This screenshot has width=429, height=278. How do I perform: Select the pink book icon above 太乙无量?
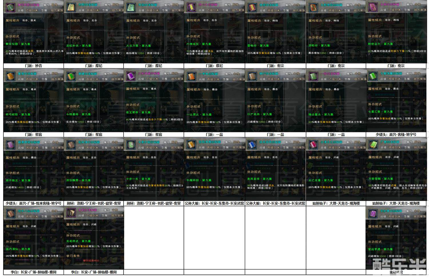click(313, 145)
